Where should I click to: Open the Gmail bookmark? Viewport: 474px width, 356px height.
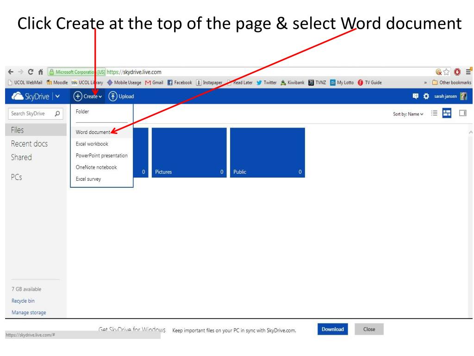point(154,83)
